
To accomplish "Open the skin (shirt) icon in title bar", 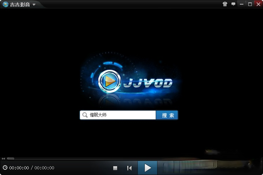I will click(x=225, y=4).
